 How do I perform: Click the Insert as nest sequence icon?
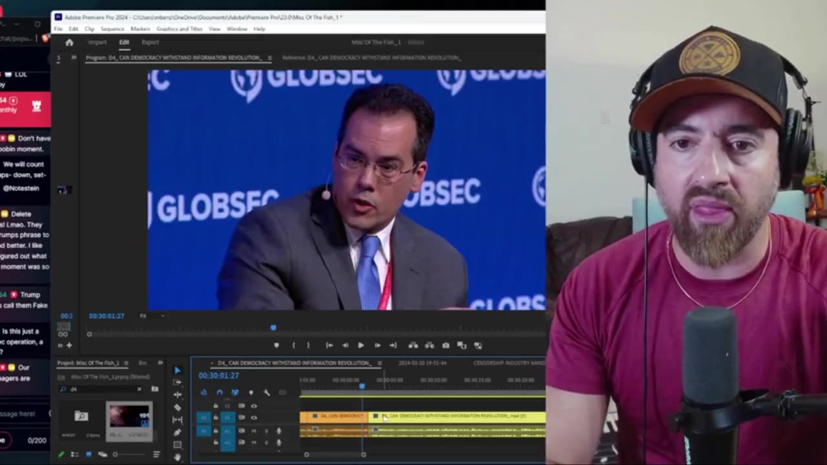(x=204, y=393)
